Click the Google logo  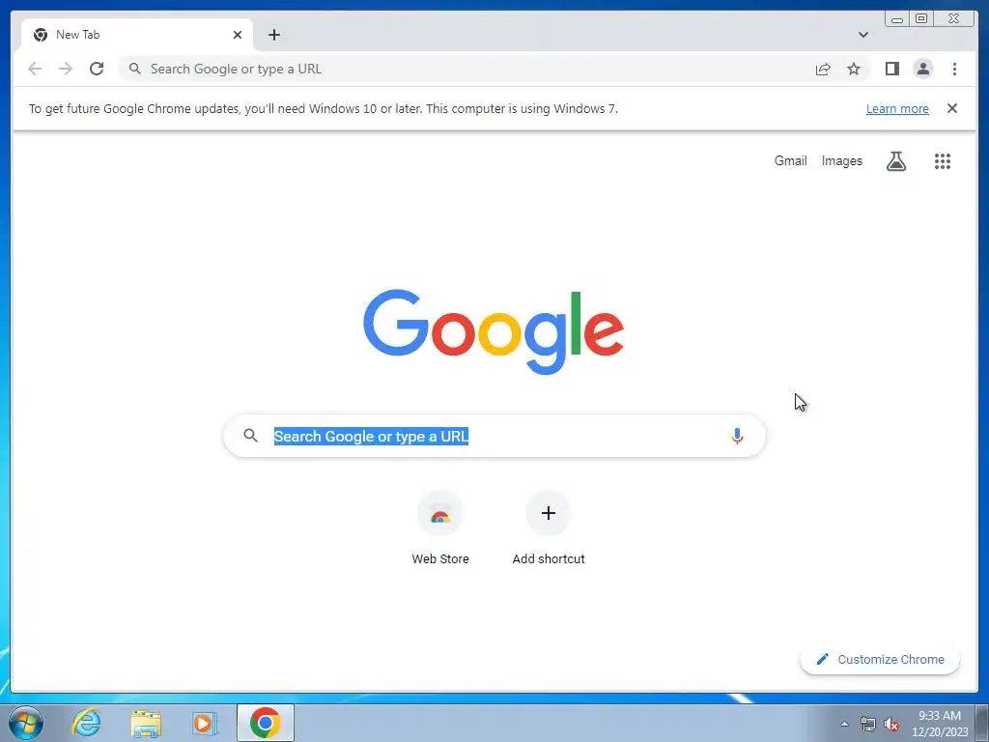point(494,331)
